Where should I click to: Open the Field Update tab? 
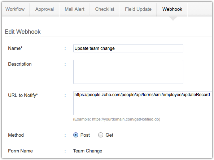tap(138, 9)
